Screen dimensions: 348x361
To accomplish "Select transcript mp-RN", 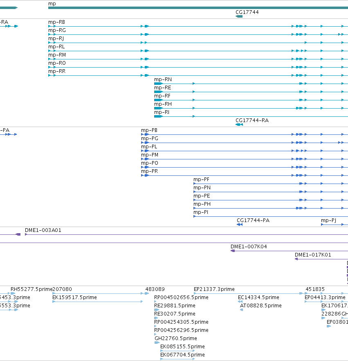I will click(x=163, y=79).
